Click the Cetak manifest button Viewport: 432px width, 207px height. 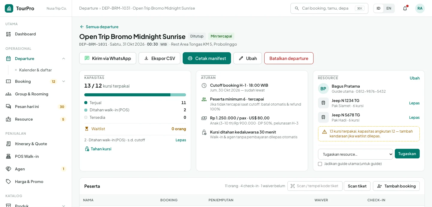(x=207, y=58)
